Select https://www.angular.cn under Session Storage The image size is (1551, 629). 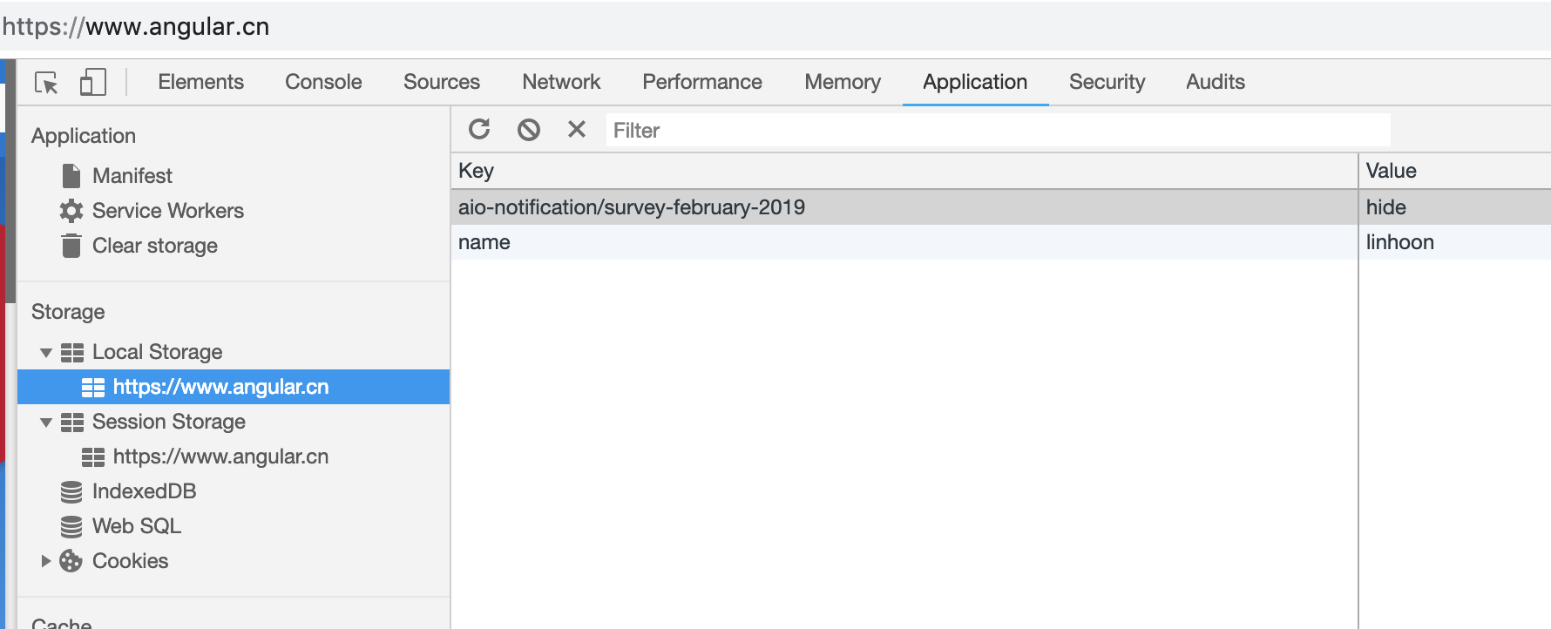(x=221, y=457)
